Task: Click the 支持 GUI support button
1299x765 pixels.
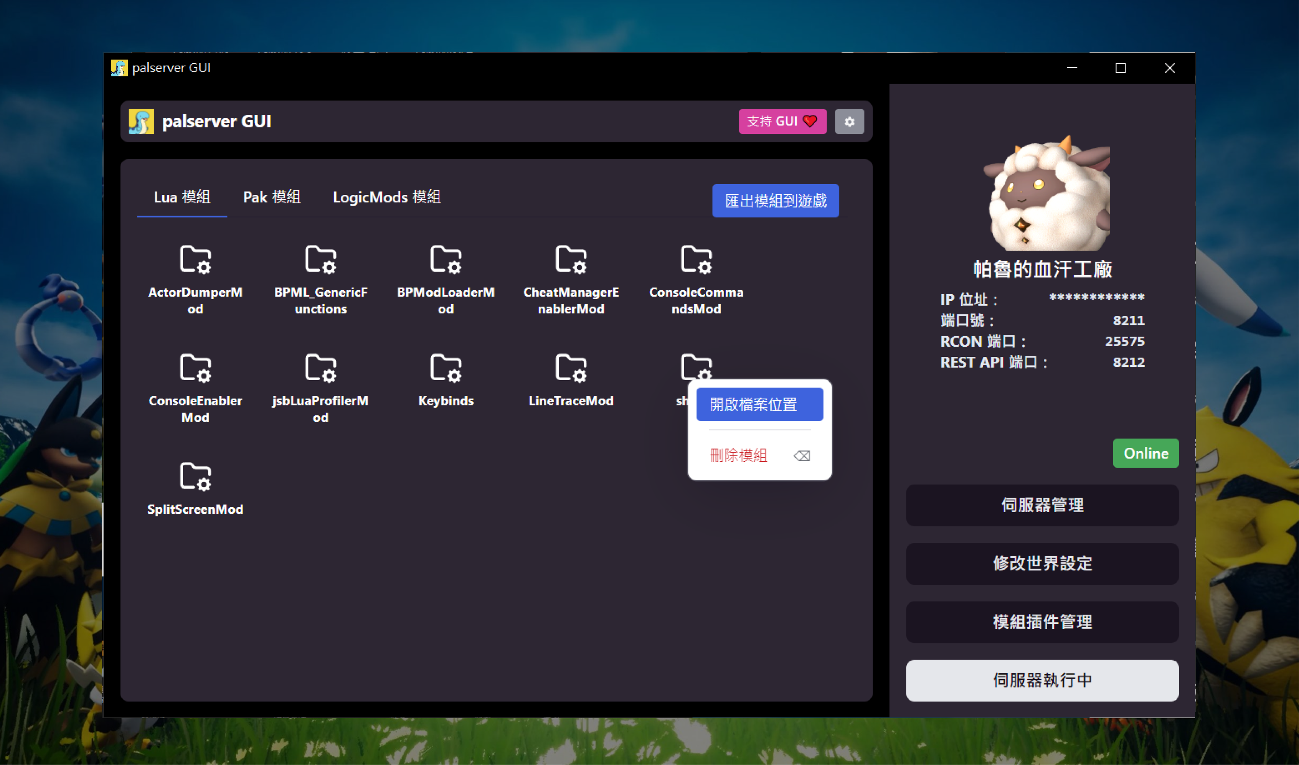Action: 782,122
